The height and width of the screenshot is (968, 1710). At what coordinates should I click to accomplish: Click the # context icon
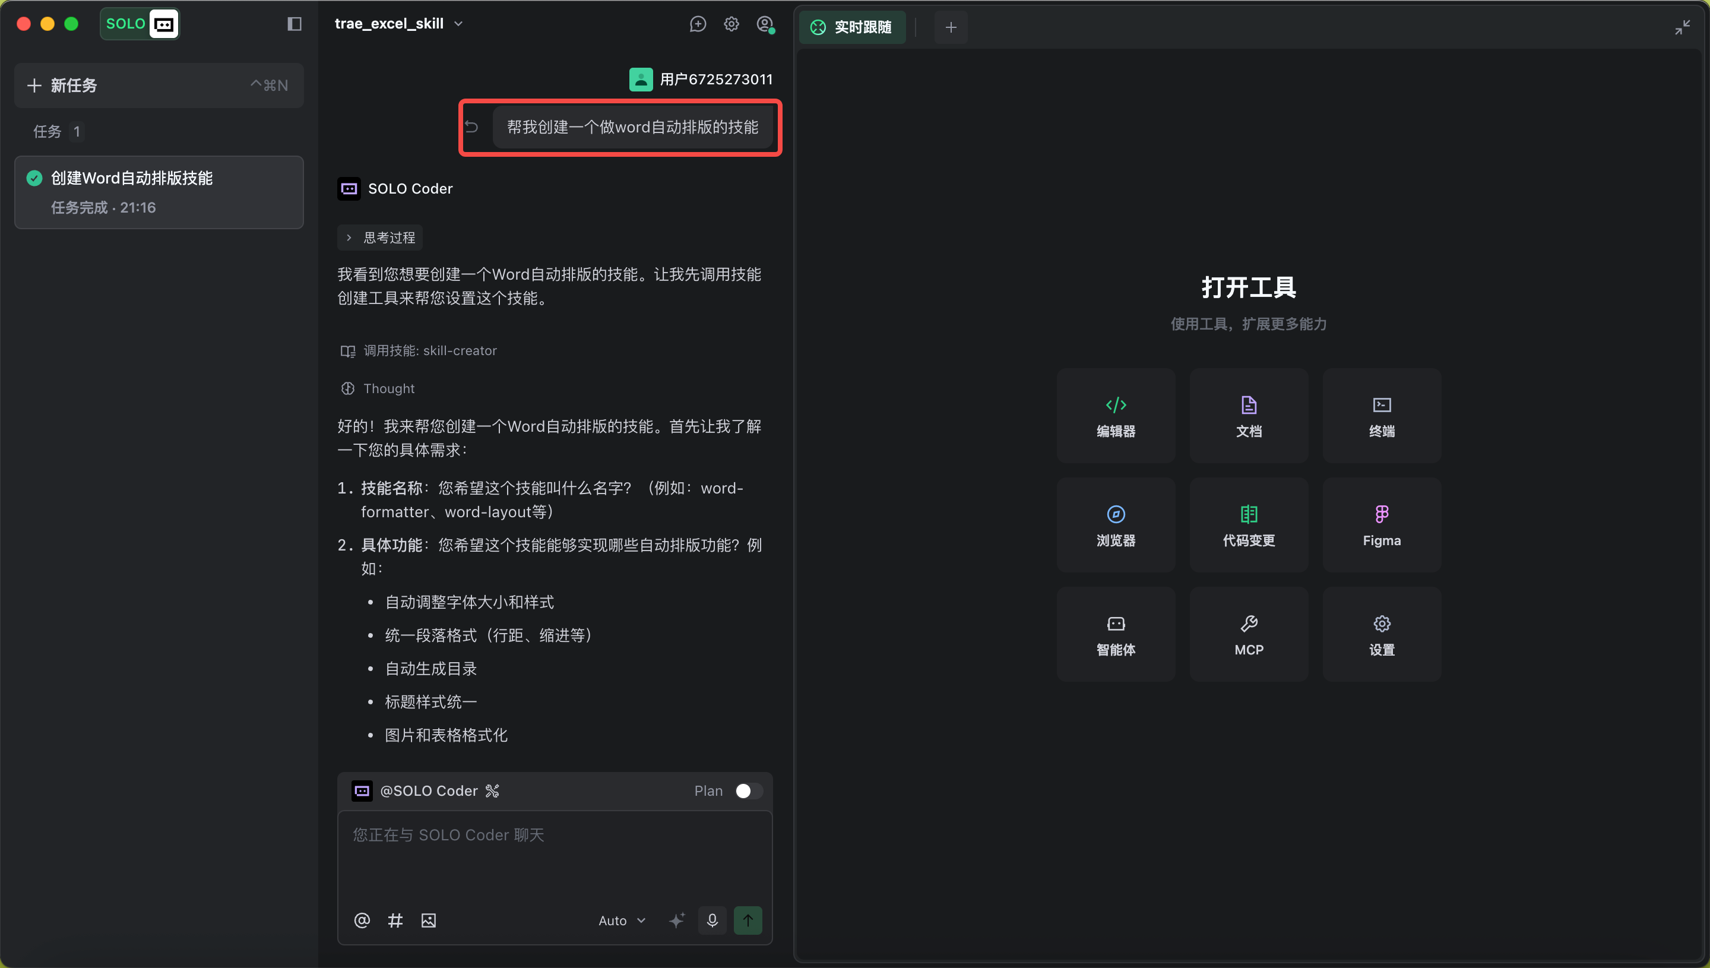pos(395,920)
